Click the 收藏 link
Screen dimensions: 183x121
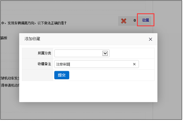[146, 20]
